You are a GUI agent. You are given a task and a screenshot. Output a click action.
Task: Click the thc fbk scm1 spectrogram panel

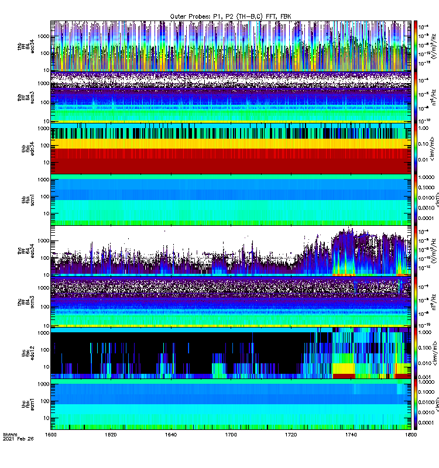coord(231,404)
